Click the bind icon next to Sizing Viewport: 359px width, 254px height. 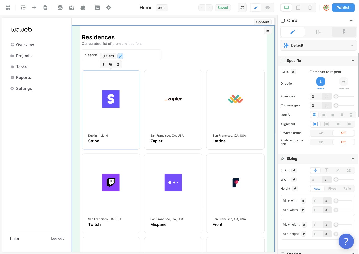click(294, 170)
